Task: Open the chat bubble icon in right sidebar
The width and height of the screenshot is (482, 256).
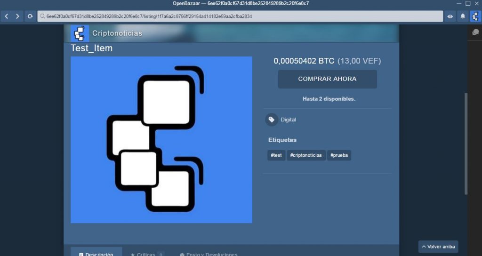Action: (475, 32)
